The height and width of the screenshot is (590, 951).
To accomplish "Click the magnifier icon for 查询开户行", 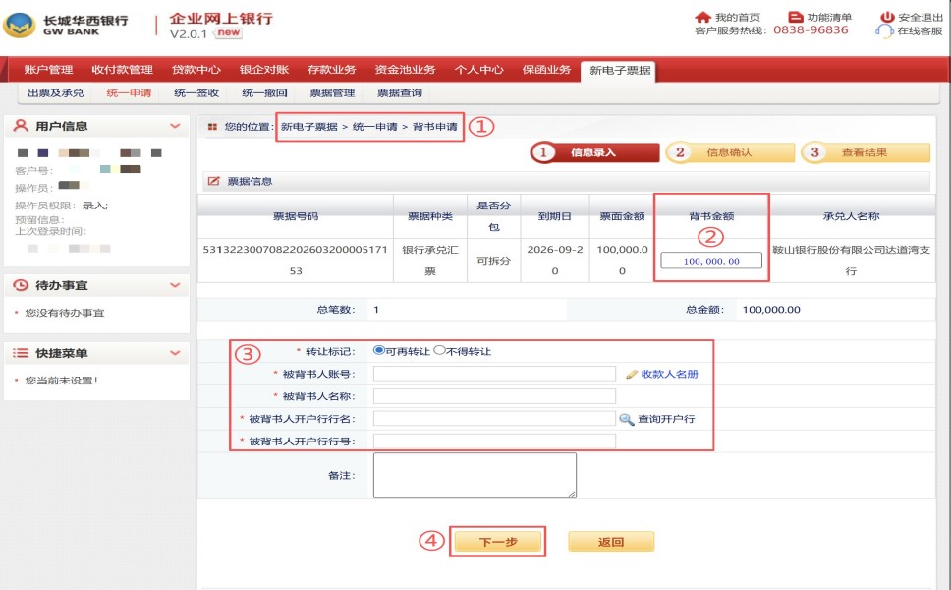I will pyautogui.click(x=627, y=419).
